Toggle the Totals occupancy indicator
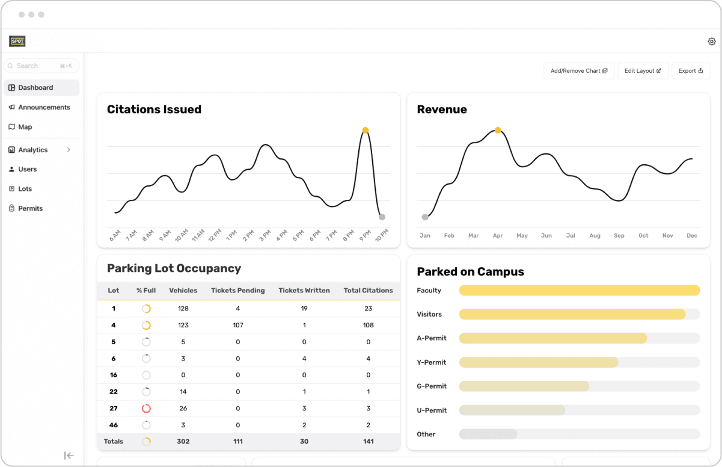 [146, 441]
